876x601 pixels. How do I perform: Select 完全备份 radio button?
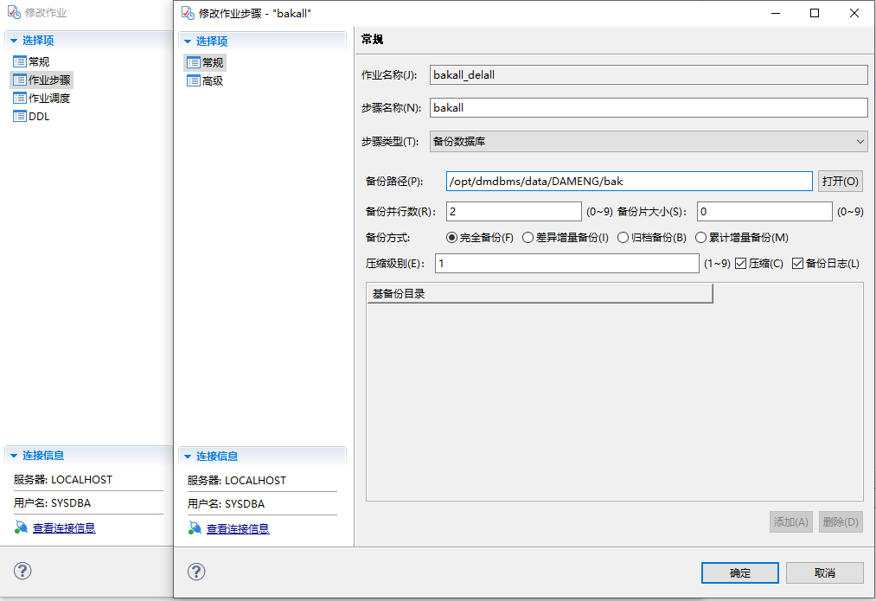[x=451, y=238]
